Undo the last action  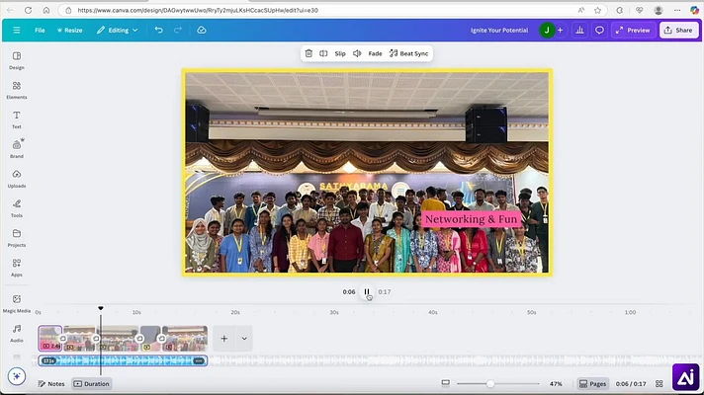pos(159,30)
